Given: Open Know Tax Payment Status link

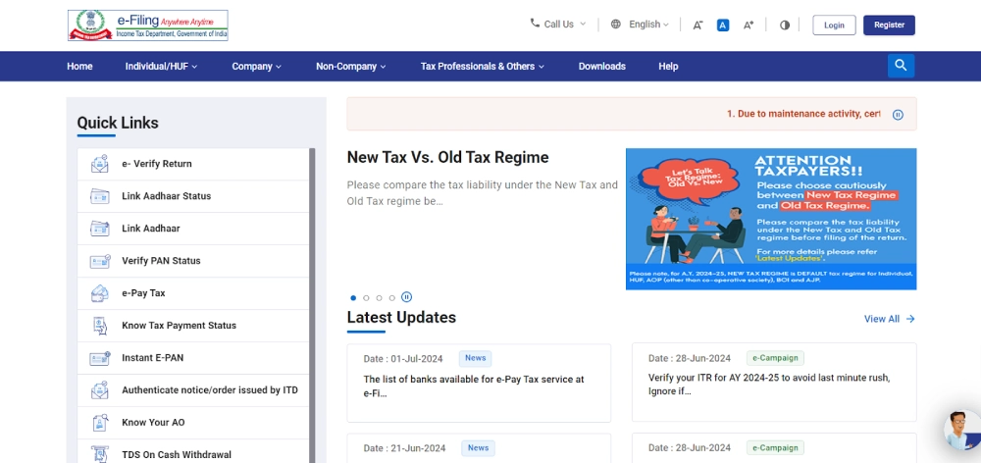Looking at the screenshot, I should 193,326.
